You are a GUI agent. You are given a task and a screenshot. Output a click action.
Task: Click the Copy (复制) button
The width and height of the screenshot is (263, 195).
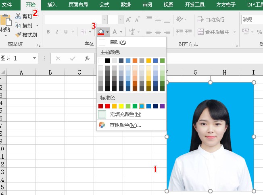(23, 25)
